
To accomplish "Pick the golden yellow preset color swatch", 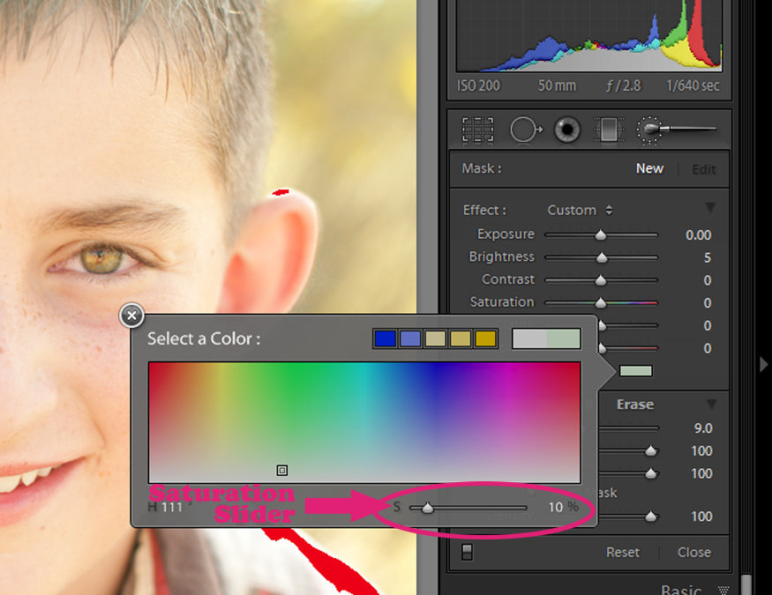I will (x=486, y=338).
